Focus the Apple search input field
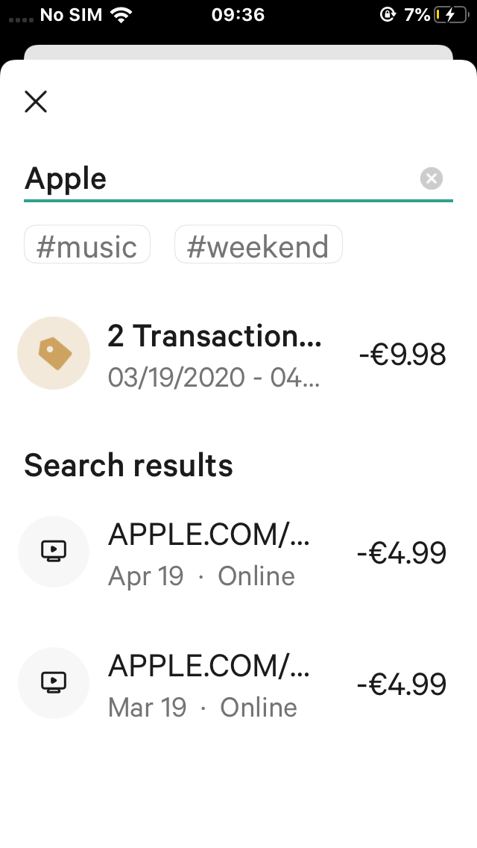This screenshot has height=848, width=477. (x=149, y=178)
